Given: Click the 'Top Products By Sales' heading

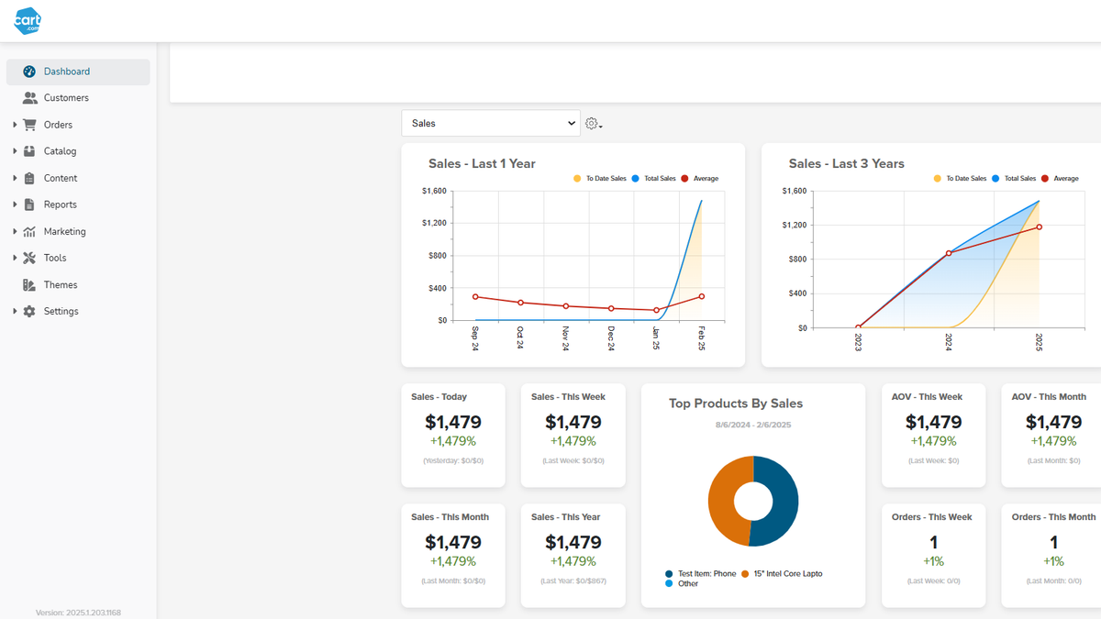Looking at the screenshot, I should tap(736, 403).
